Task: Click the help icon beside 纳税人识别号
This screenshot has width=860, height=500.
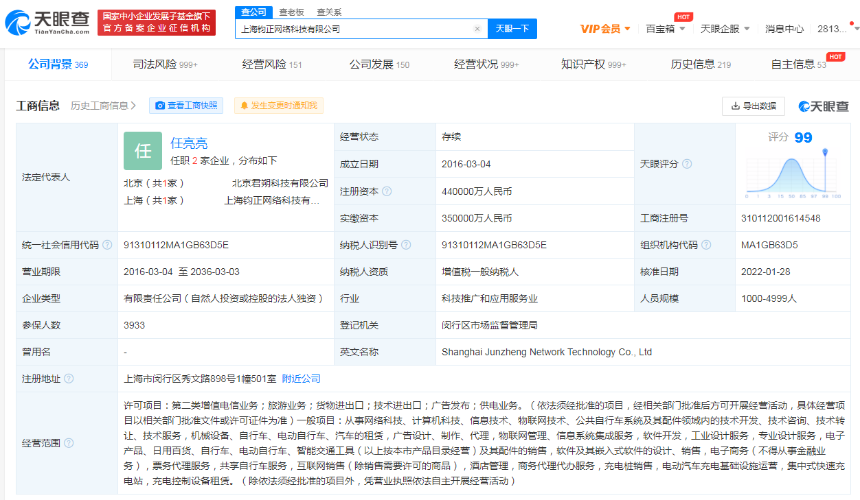Action: click(406, 245)
